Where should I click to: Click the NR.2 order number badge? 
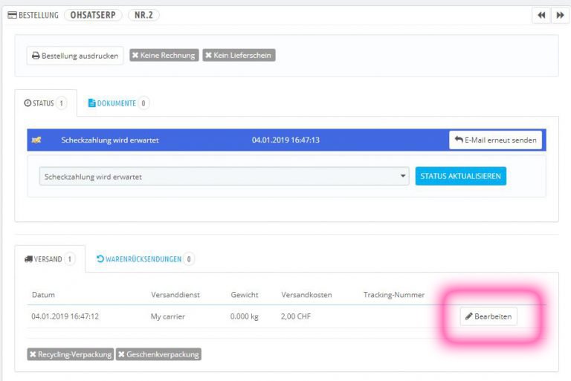[143, 15]
